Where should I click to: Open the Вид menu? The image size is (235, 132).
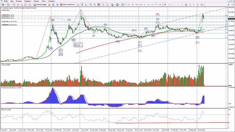[x=12, y=1]
